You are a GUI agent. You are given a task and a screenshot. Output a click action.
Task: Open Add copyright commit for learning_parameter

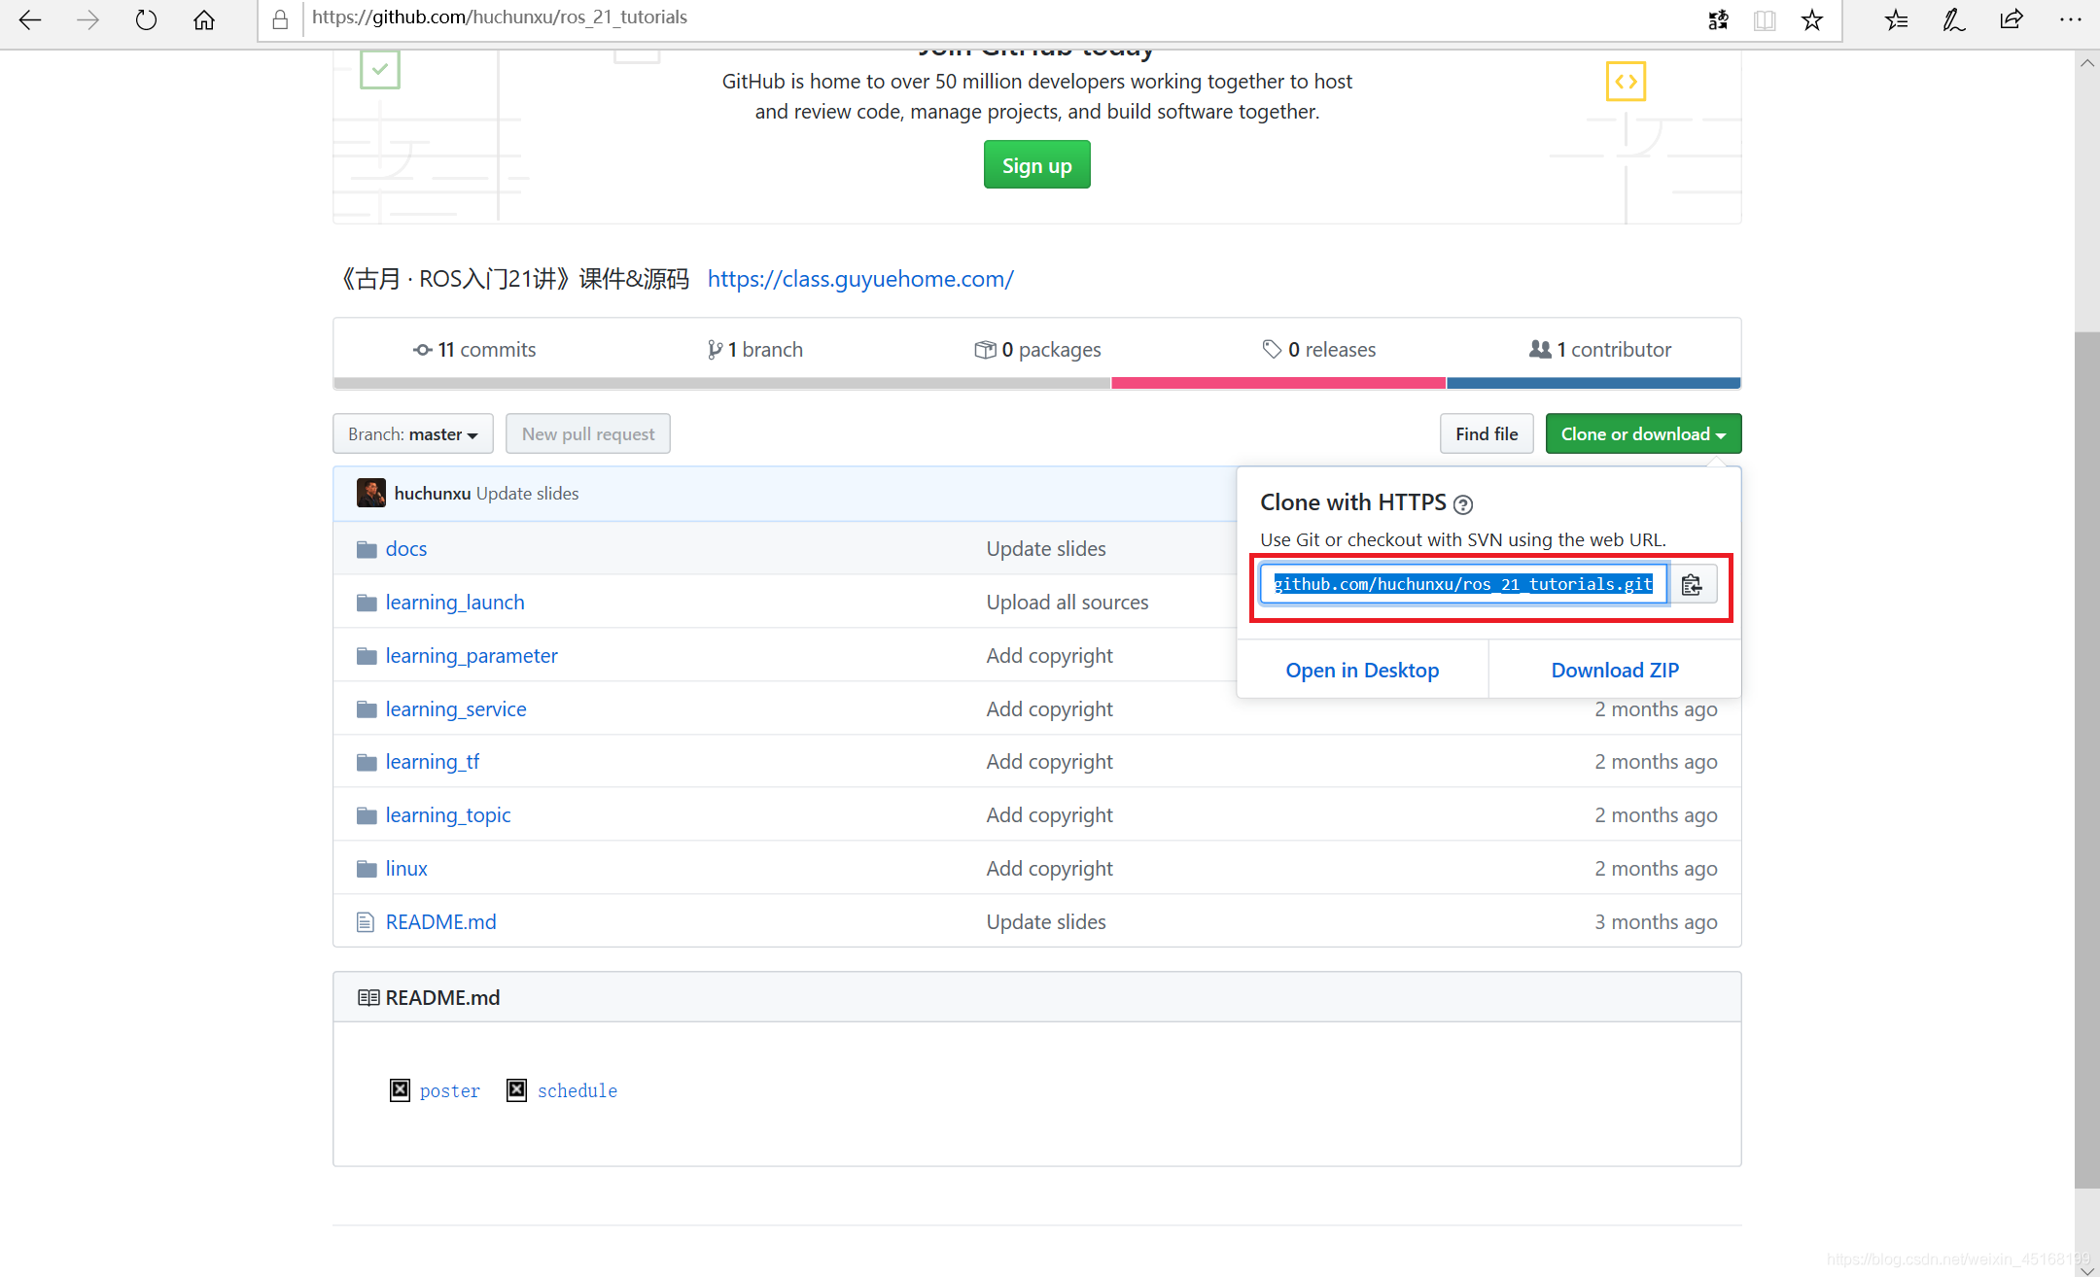1049,655
